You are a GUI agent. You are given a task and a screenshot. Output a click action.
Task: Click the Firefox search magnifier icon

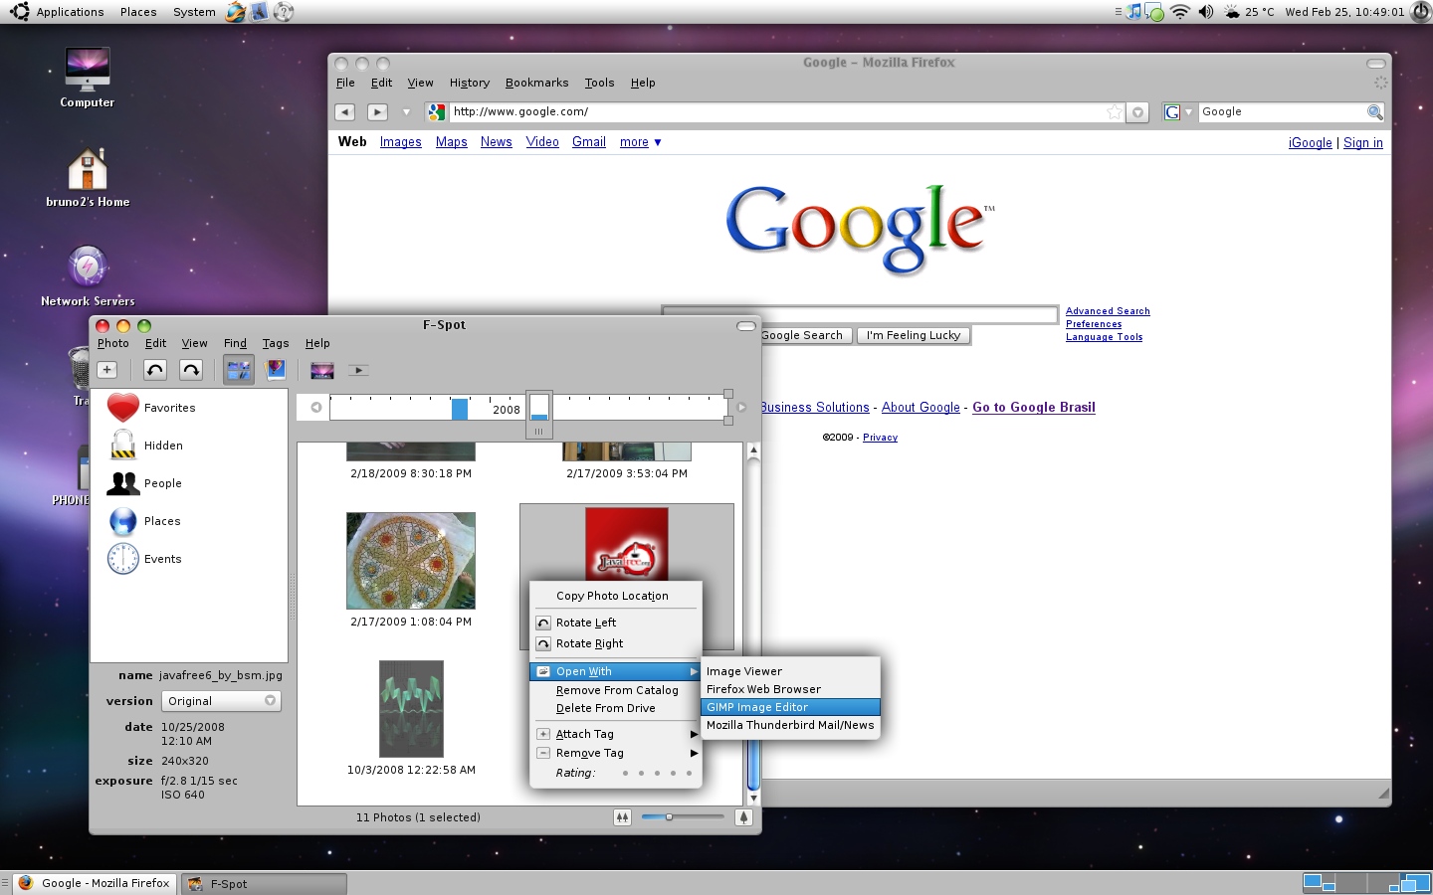[1374, 112]
